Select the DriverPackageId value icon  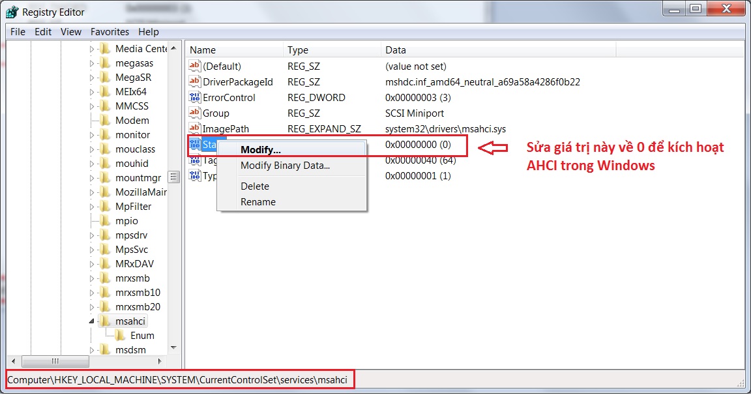point(194,82)
